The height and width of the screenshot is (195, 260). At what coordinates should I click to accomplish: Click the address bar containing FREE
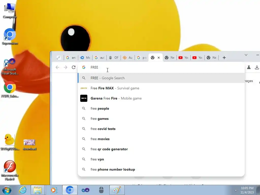[161, 67]
